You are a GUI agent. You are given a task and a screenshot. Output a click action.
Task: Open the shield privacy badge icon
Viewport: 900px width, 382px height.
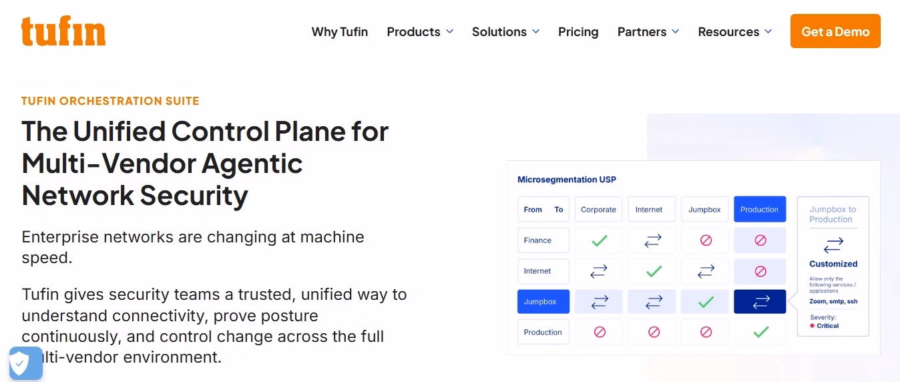[25, 363]
